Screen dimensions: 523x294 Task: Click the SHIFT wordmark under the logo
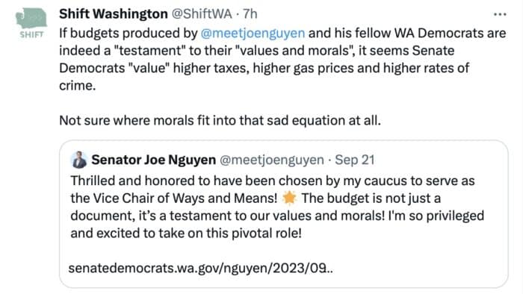(31, 34)
